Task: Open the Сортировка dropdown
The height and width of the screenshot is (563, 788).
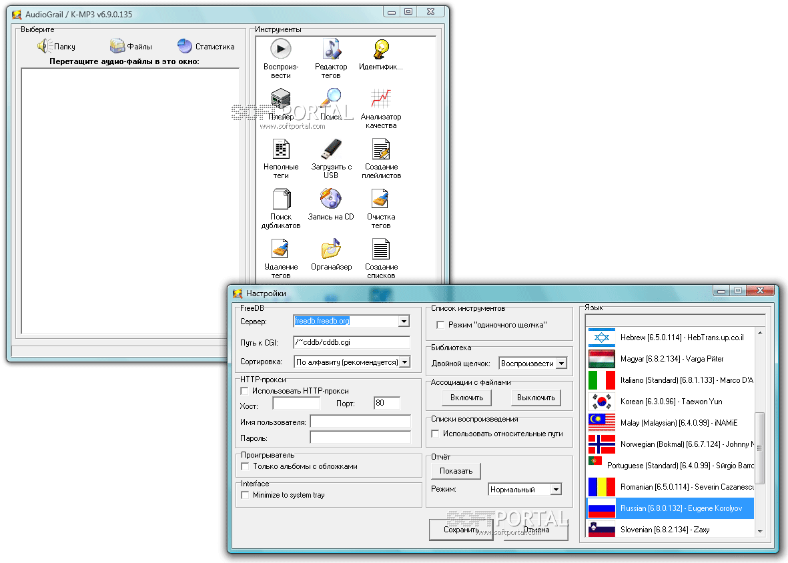Action: pyautogui.click(x=404, y=362)
